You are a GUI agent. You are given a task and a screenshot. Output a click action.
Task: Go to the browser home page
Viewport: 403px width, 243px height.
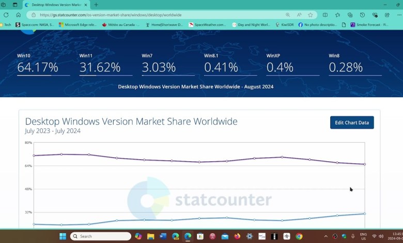(x=18, y=15)
